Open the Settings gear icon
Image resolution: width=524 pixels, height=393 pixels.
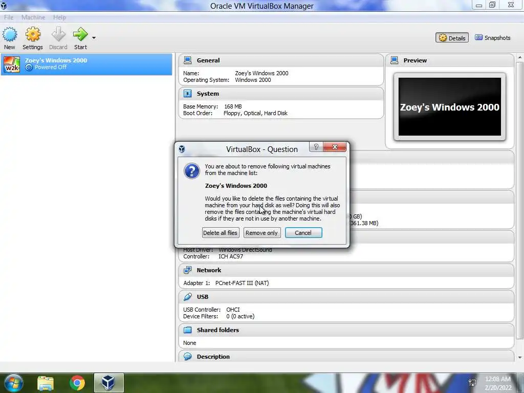pos(33,34)
